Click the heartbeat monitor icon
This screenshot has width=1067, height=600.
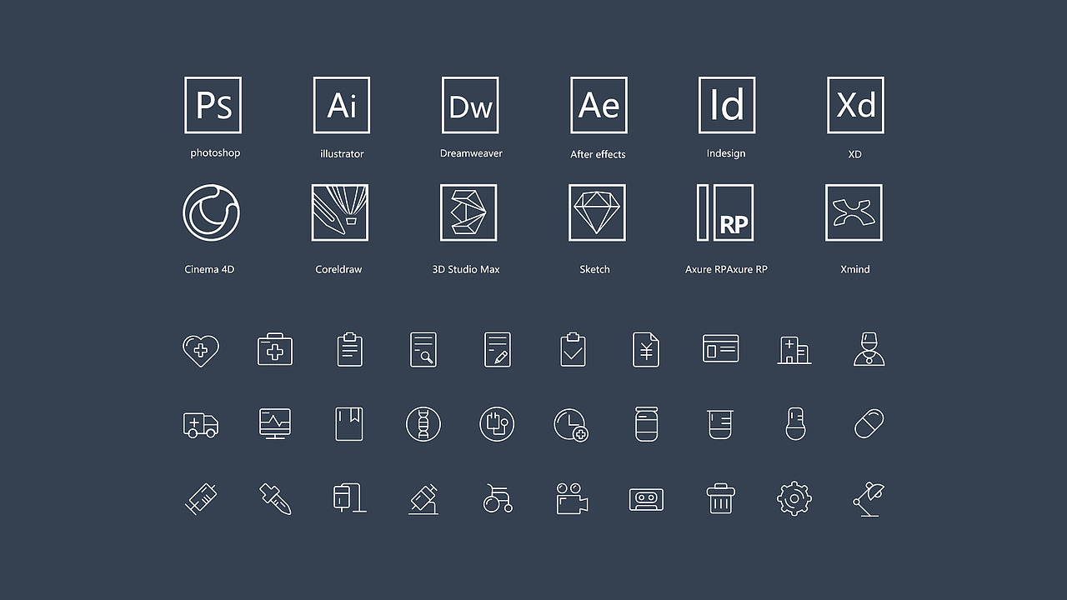point(275,424)
